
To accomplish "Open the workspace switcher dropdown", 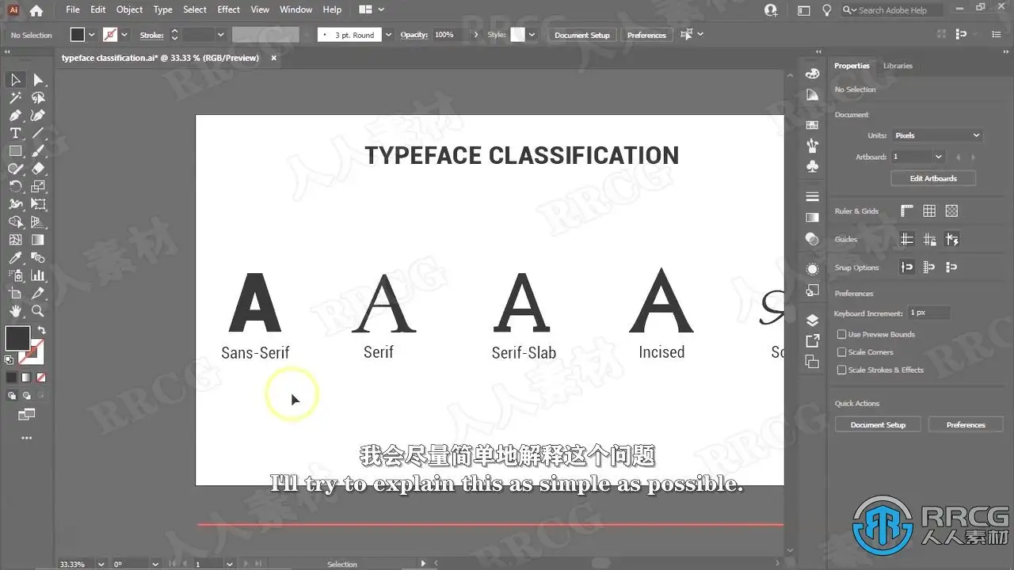I will coord(371,9).
